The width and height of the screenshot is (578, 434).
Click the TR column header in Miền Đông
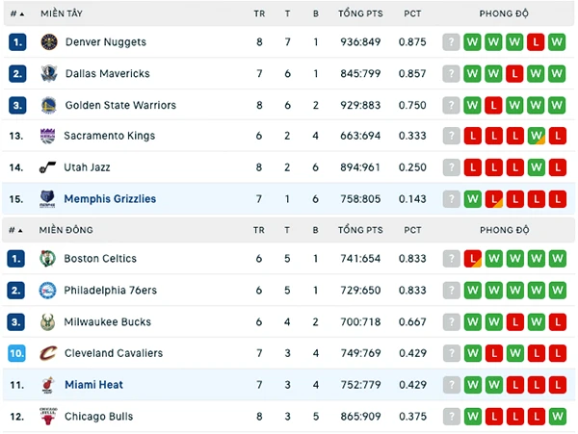pos(259,230)
